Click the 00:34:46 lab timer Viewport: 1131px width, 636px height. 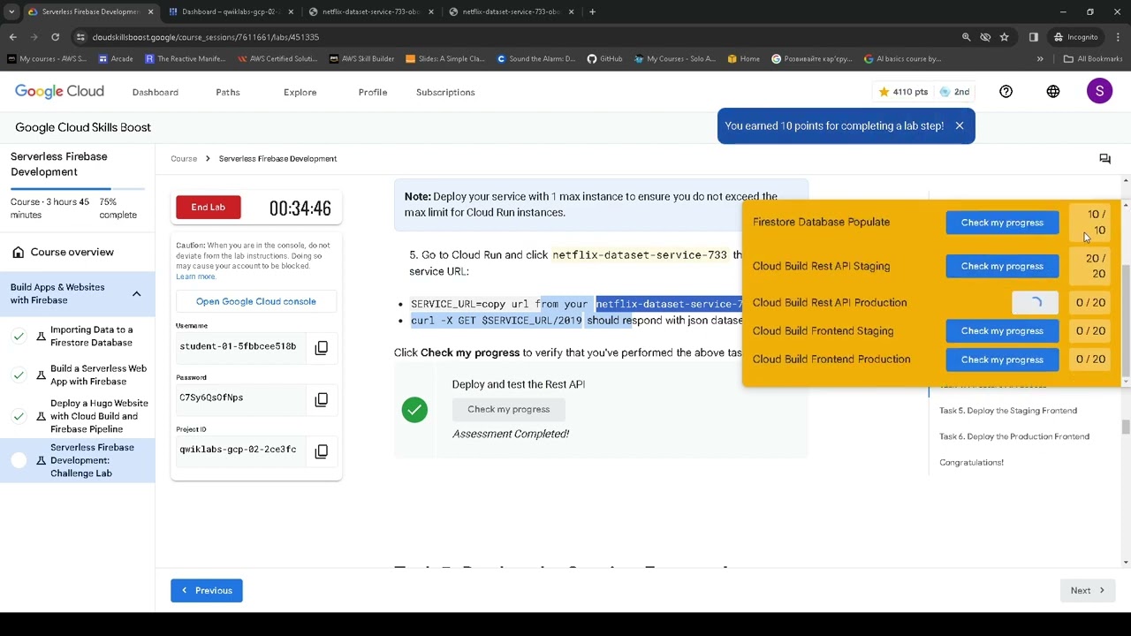point(300,208)
